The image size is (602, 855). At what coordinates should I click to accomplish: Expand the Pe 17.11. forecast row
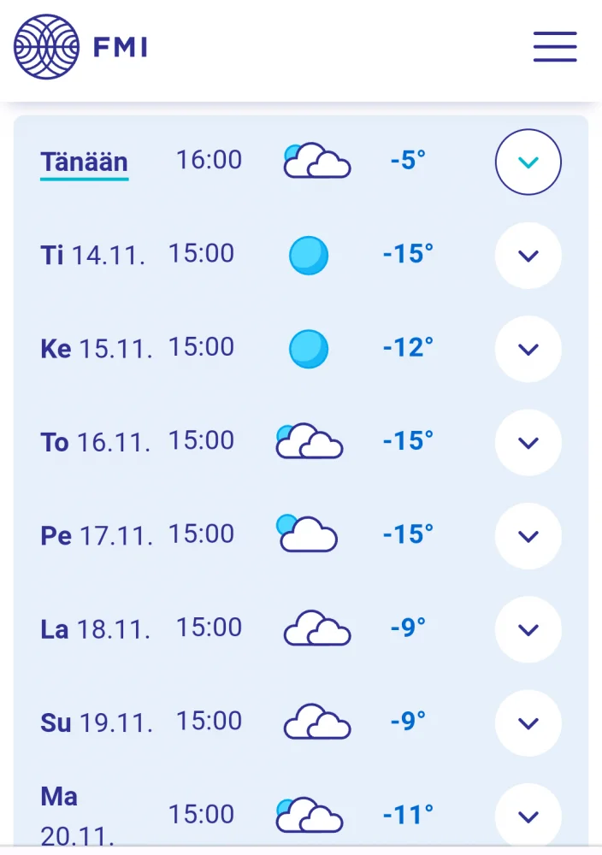click(x=528, y=536)
